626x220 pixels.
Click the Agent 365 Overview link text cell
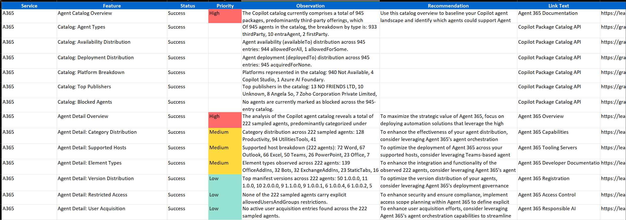(x=559, y=120)
